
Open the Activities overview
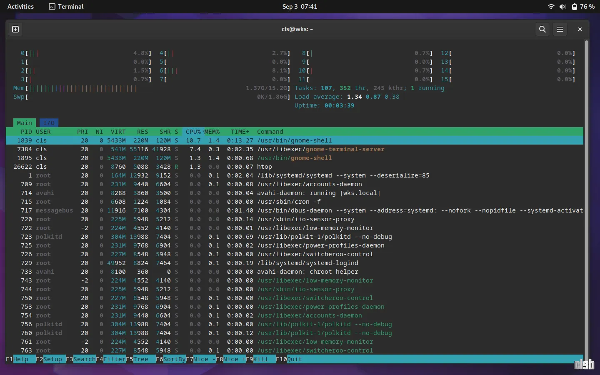(x=20, y=7)
